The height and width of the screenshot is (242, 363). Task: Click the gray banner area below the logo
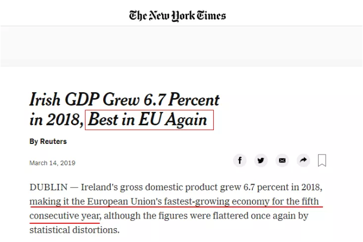coord(181,46)
